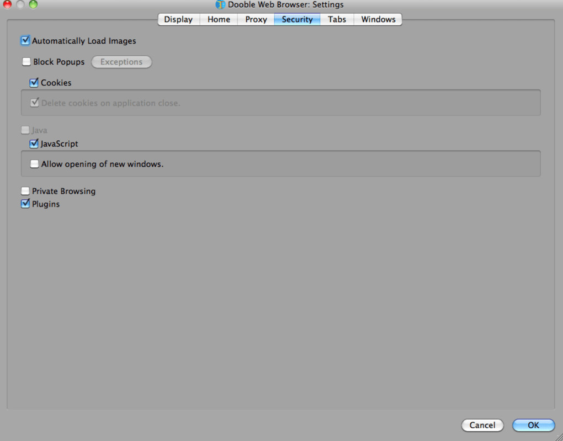
Task: Select the Security tab
Action: click(x=298, y=19)
